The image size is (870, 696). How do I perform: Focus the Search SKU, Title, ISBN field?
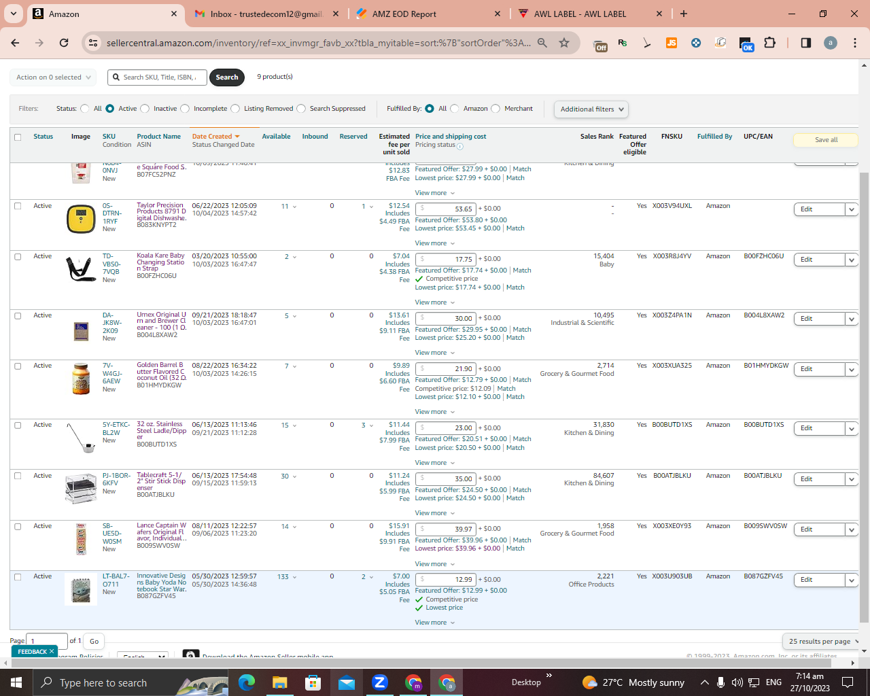[x=157, y=77]
